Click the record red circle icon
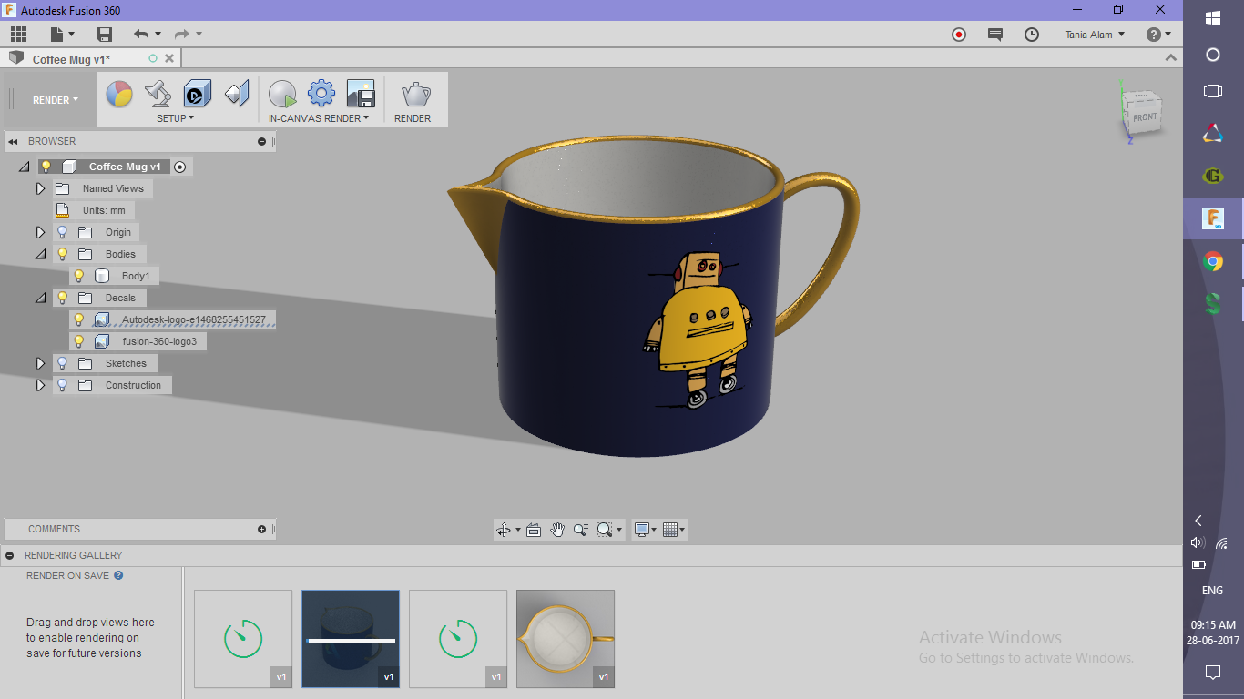This screenshot has height=699, width=1244. point(958,35)
